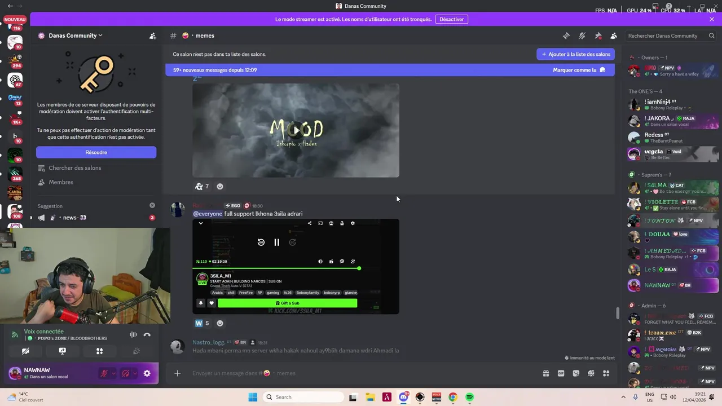Toggle headphone deafen in user panel
Viewport: 722px width, 406px height.
[125, 373]
